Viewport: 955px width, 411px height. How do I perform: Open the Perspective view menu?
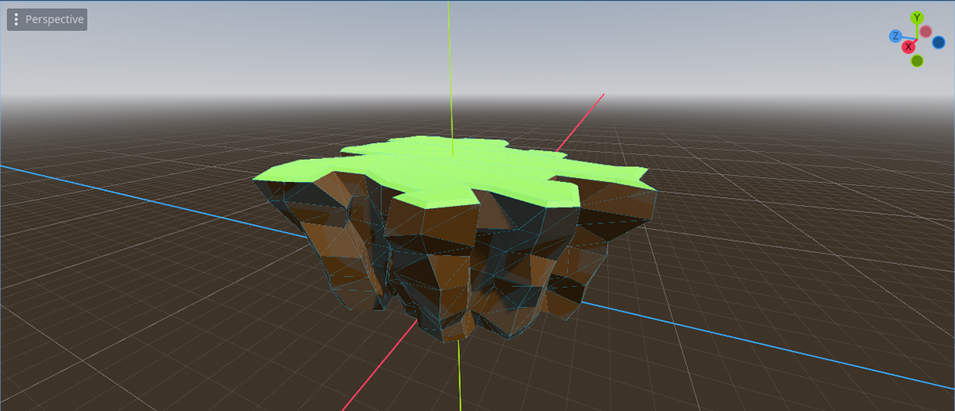[53, 20]
